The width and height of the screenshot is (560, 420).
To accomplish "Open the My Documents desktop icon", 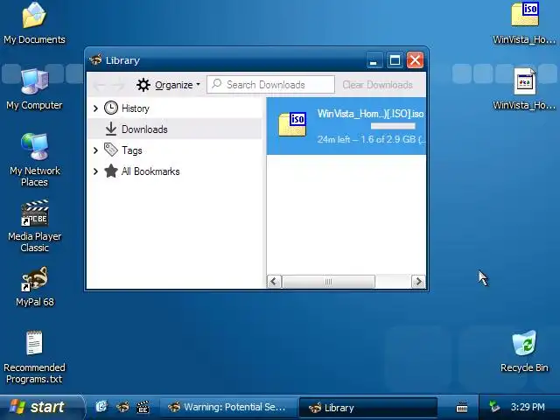I will tap(34, 24).
